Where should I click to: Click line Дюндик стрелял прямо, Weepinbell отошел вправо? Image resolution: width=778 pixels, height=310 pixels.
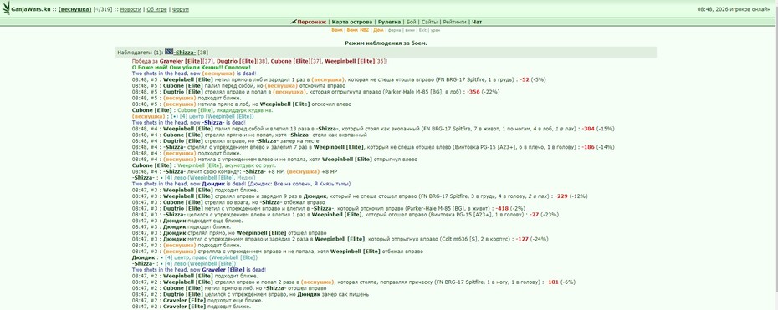click(x=228, y=233)
